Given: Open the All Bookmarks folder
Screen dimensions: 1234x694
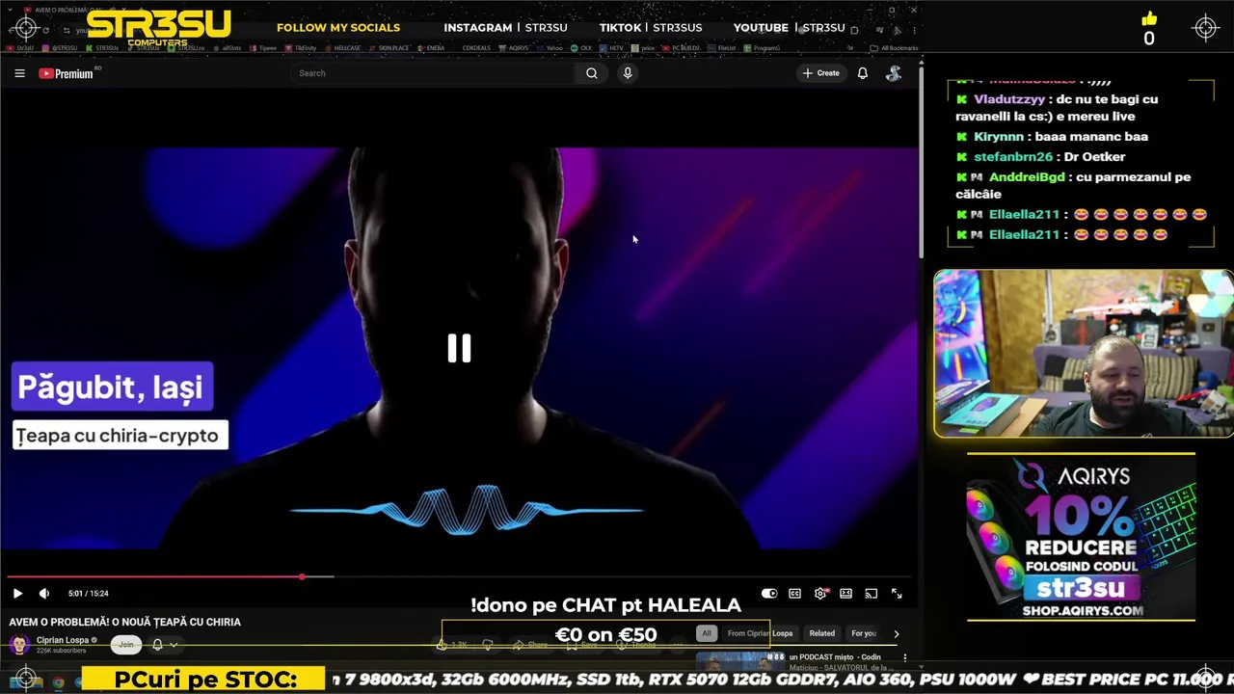Looking at the screenshot, I should (895, 48).
